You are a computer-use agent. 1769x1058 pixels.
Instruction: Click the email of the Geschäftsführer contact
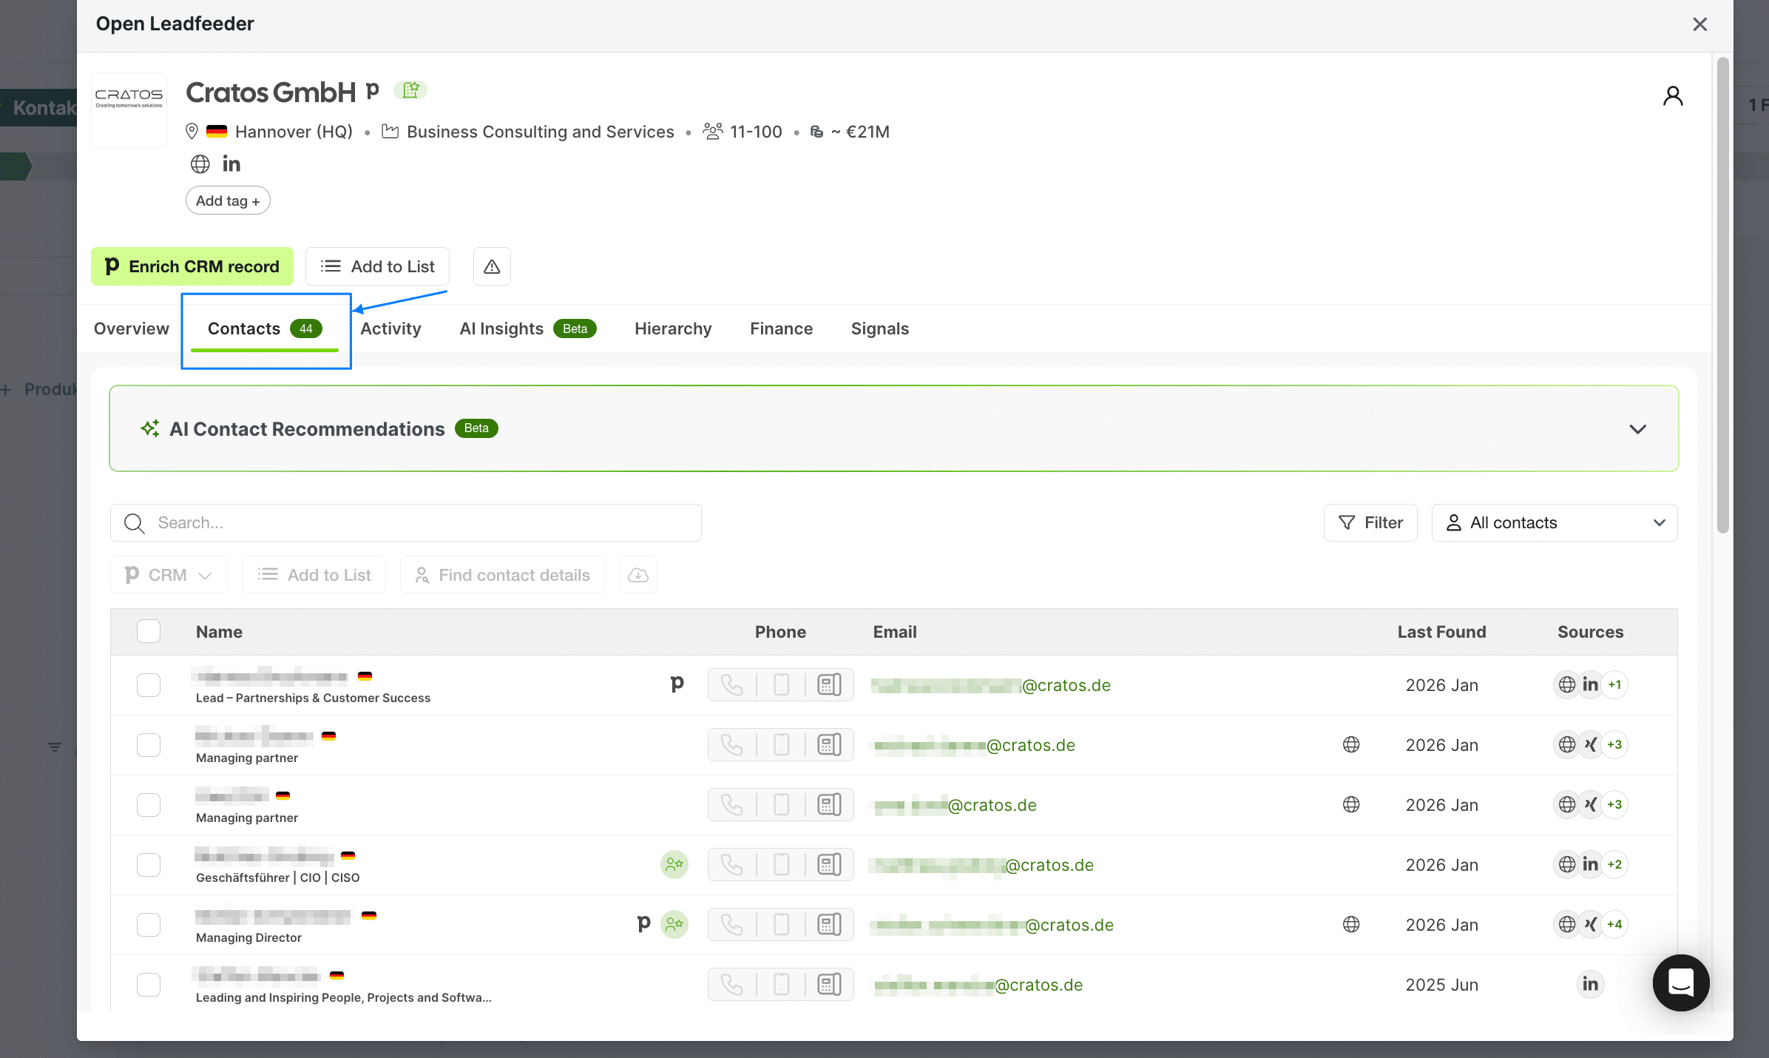[x=981, y=865]
